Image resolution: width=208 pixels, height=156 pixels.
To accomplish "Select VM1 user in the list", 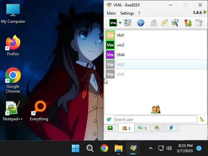I will [x=156, y=35].
